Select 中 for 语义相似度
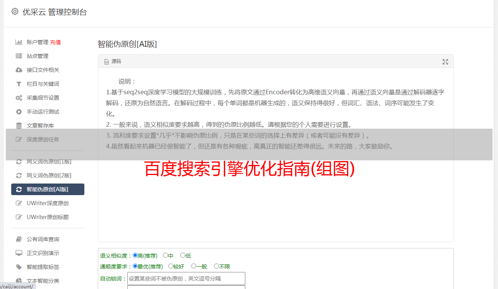This screenshot has height=289, width=498. click(x=165, y=255)
